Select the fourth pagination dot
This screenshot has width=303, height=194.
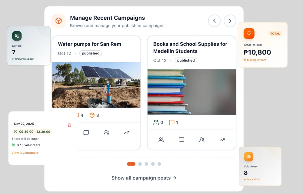(x=153, y=164)
